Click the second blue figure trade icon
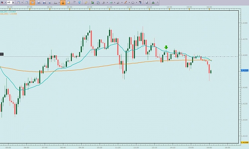The height and width of the screenshot is (149, 249). coord(45,2)
